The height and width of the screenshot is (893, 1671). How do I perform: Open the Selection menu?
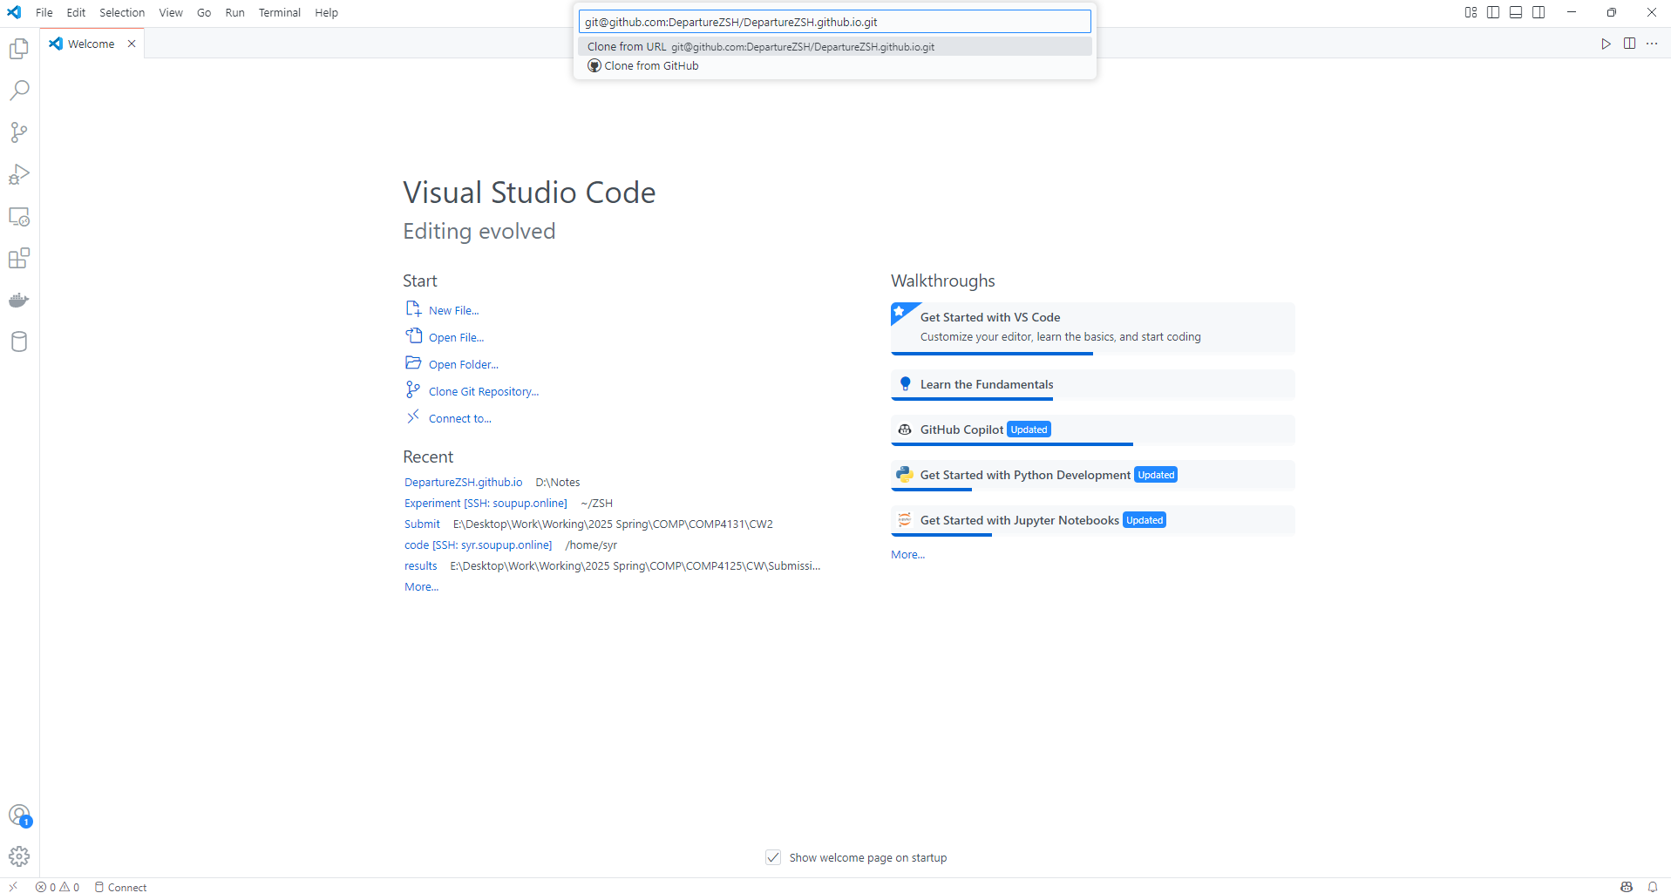122,12
